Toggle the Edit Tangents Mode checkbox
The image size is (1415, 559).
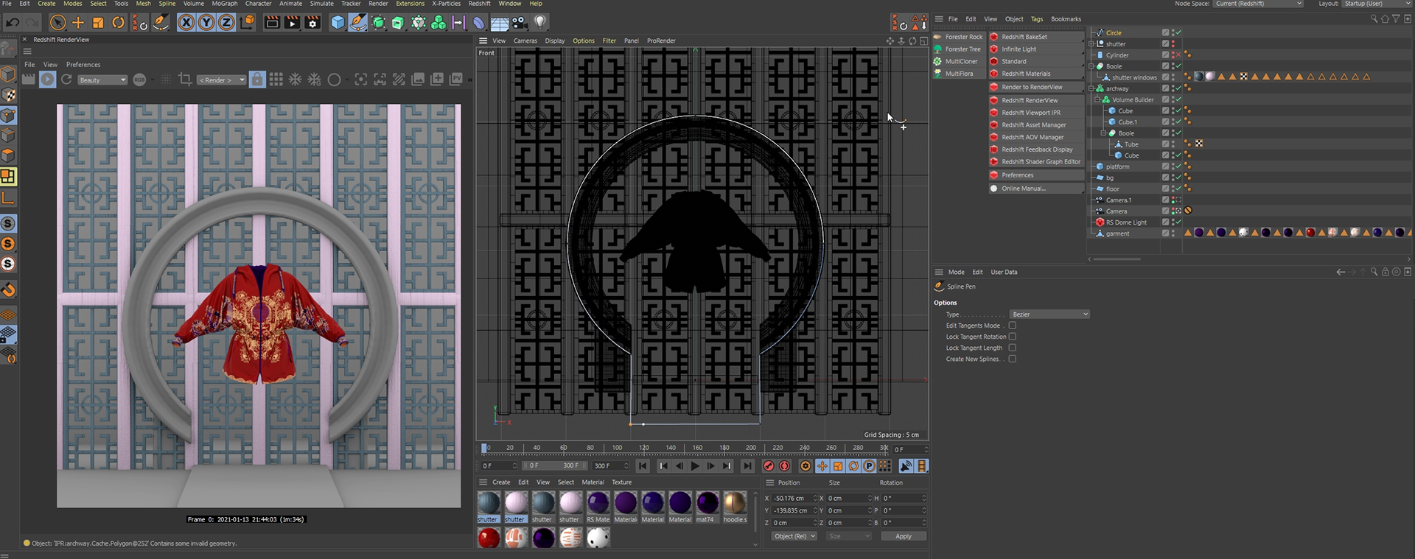coord(1012,326)
